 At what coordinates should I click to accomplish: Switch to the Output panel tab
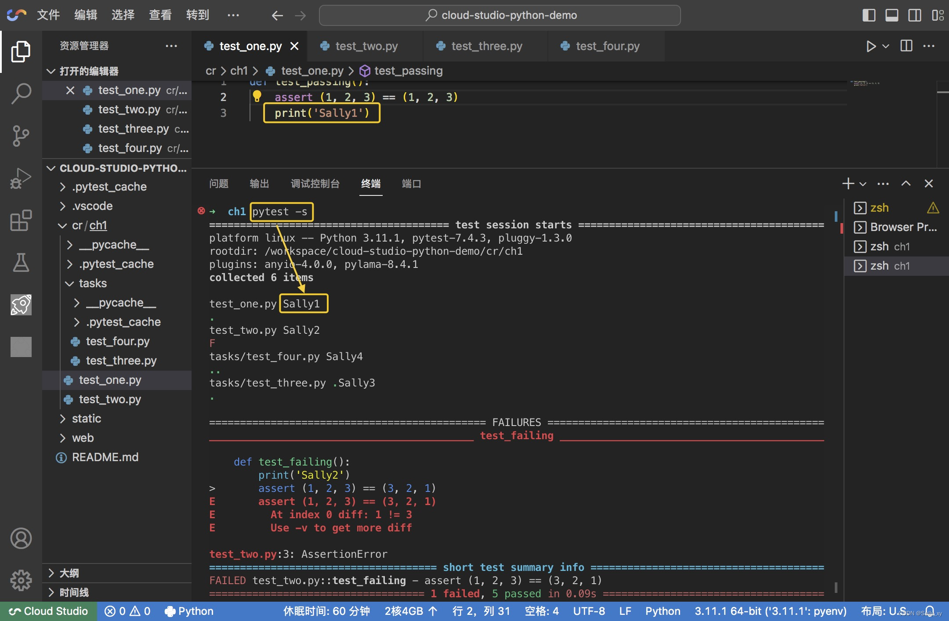pos(259,184)
